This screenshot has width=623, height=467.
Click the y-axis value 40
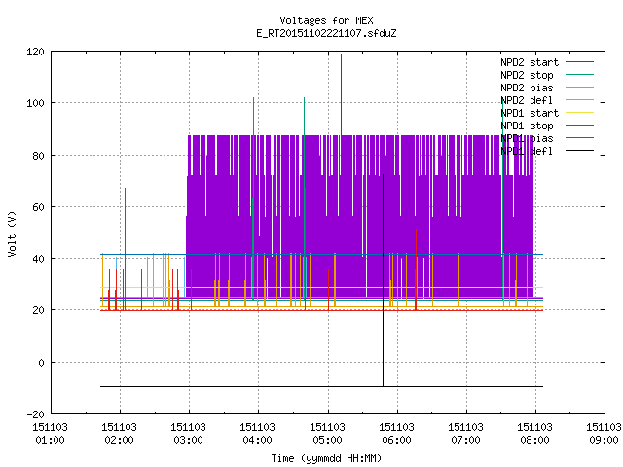(38, 260)
